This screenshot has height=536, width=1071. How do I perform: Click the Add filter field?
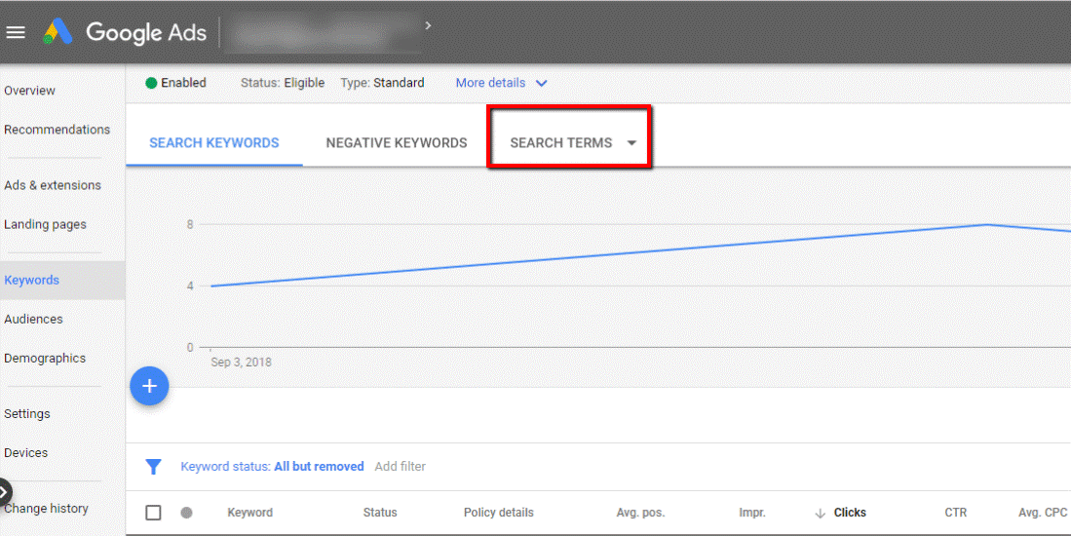pyautogui.click(x=401, y=467)
